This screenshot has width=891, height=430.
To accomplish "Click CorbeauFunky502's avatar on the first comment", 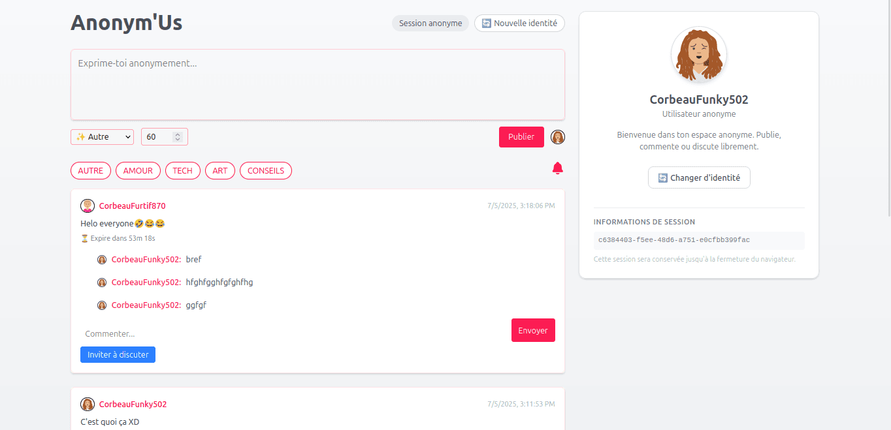I will [102, 259].
